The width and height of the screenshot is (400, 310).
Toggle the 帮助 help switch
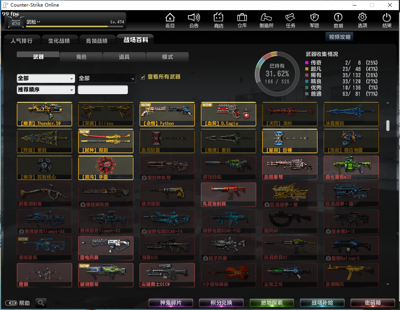[11, 303]
